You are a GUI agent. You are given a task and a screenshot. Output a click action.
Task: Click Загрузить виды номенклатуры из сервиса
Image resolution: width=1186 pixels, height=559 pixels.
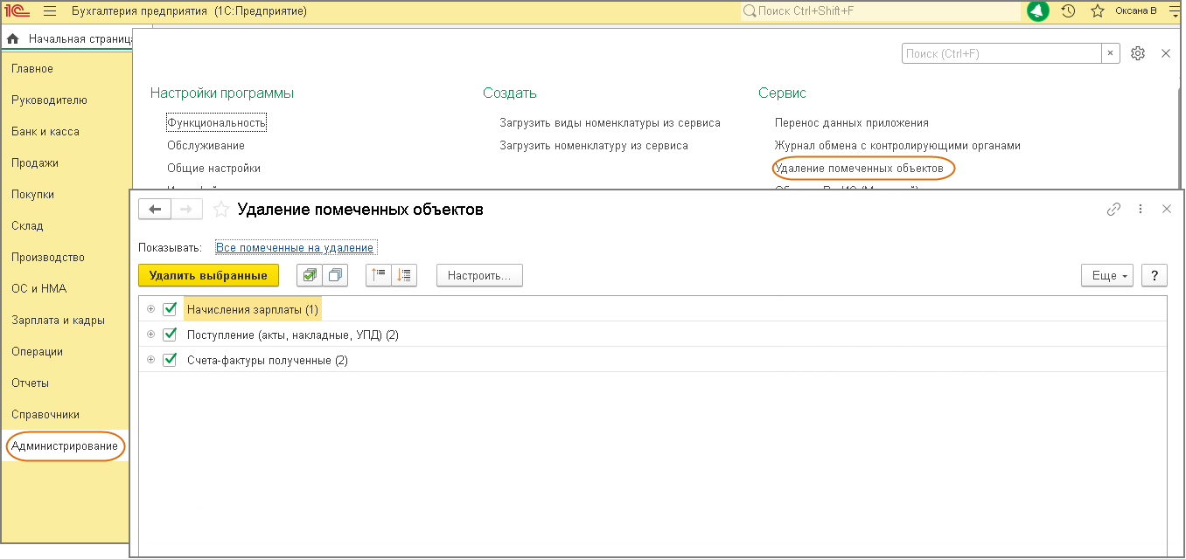610,123
